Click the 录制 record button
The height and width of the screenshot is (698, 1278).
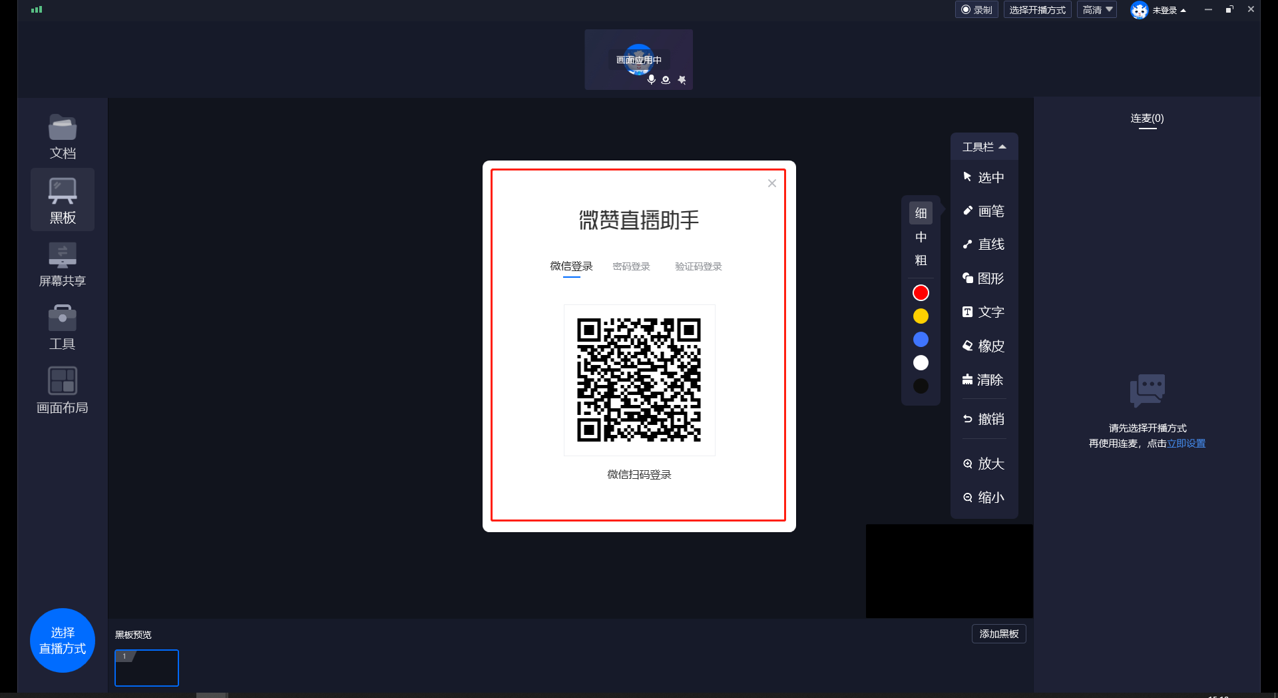click(976, 10)
